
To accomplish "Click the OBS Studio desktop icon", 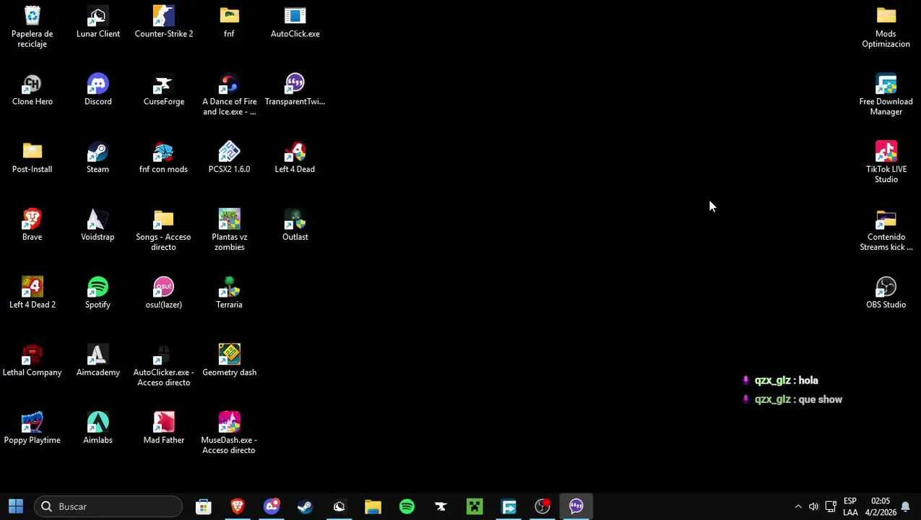I will pos(886,293).
